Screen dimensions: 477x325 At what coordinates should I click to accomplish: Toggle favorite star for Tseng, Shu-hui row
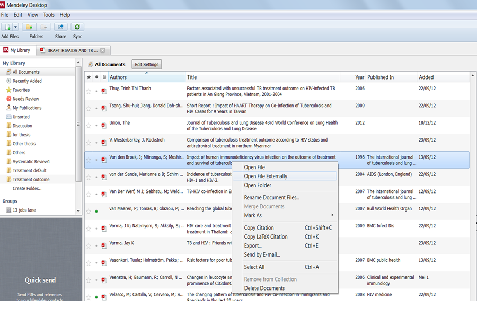(89, 108)
